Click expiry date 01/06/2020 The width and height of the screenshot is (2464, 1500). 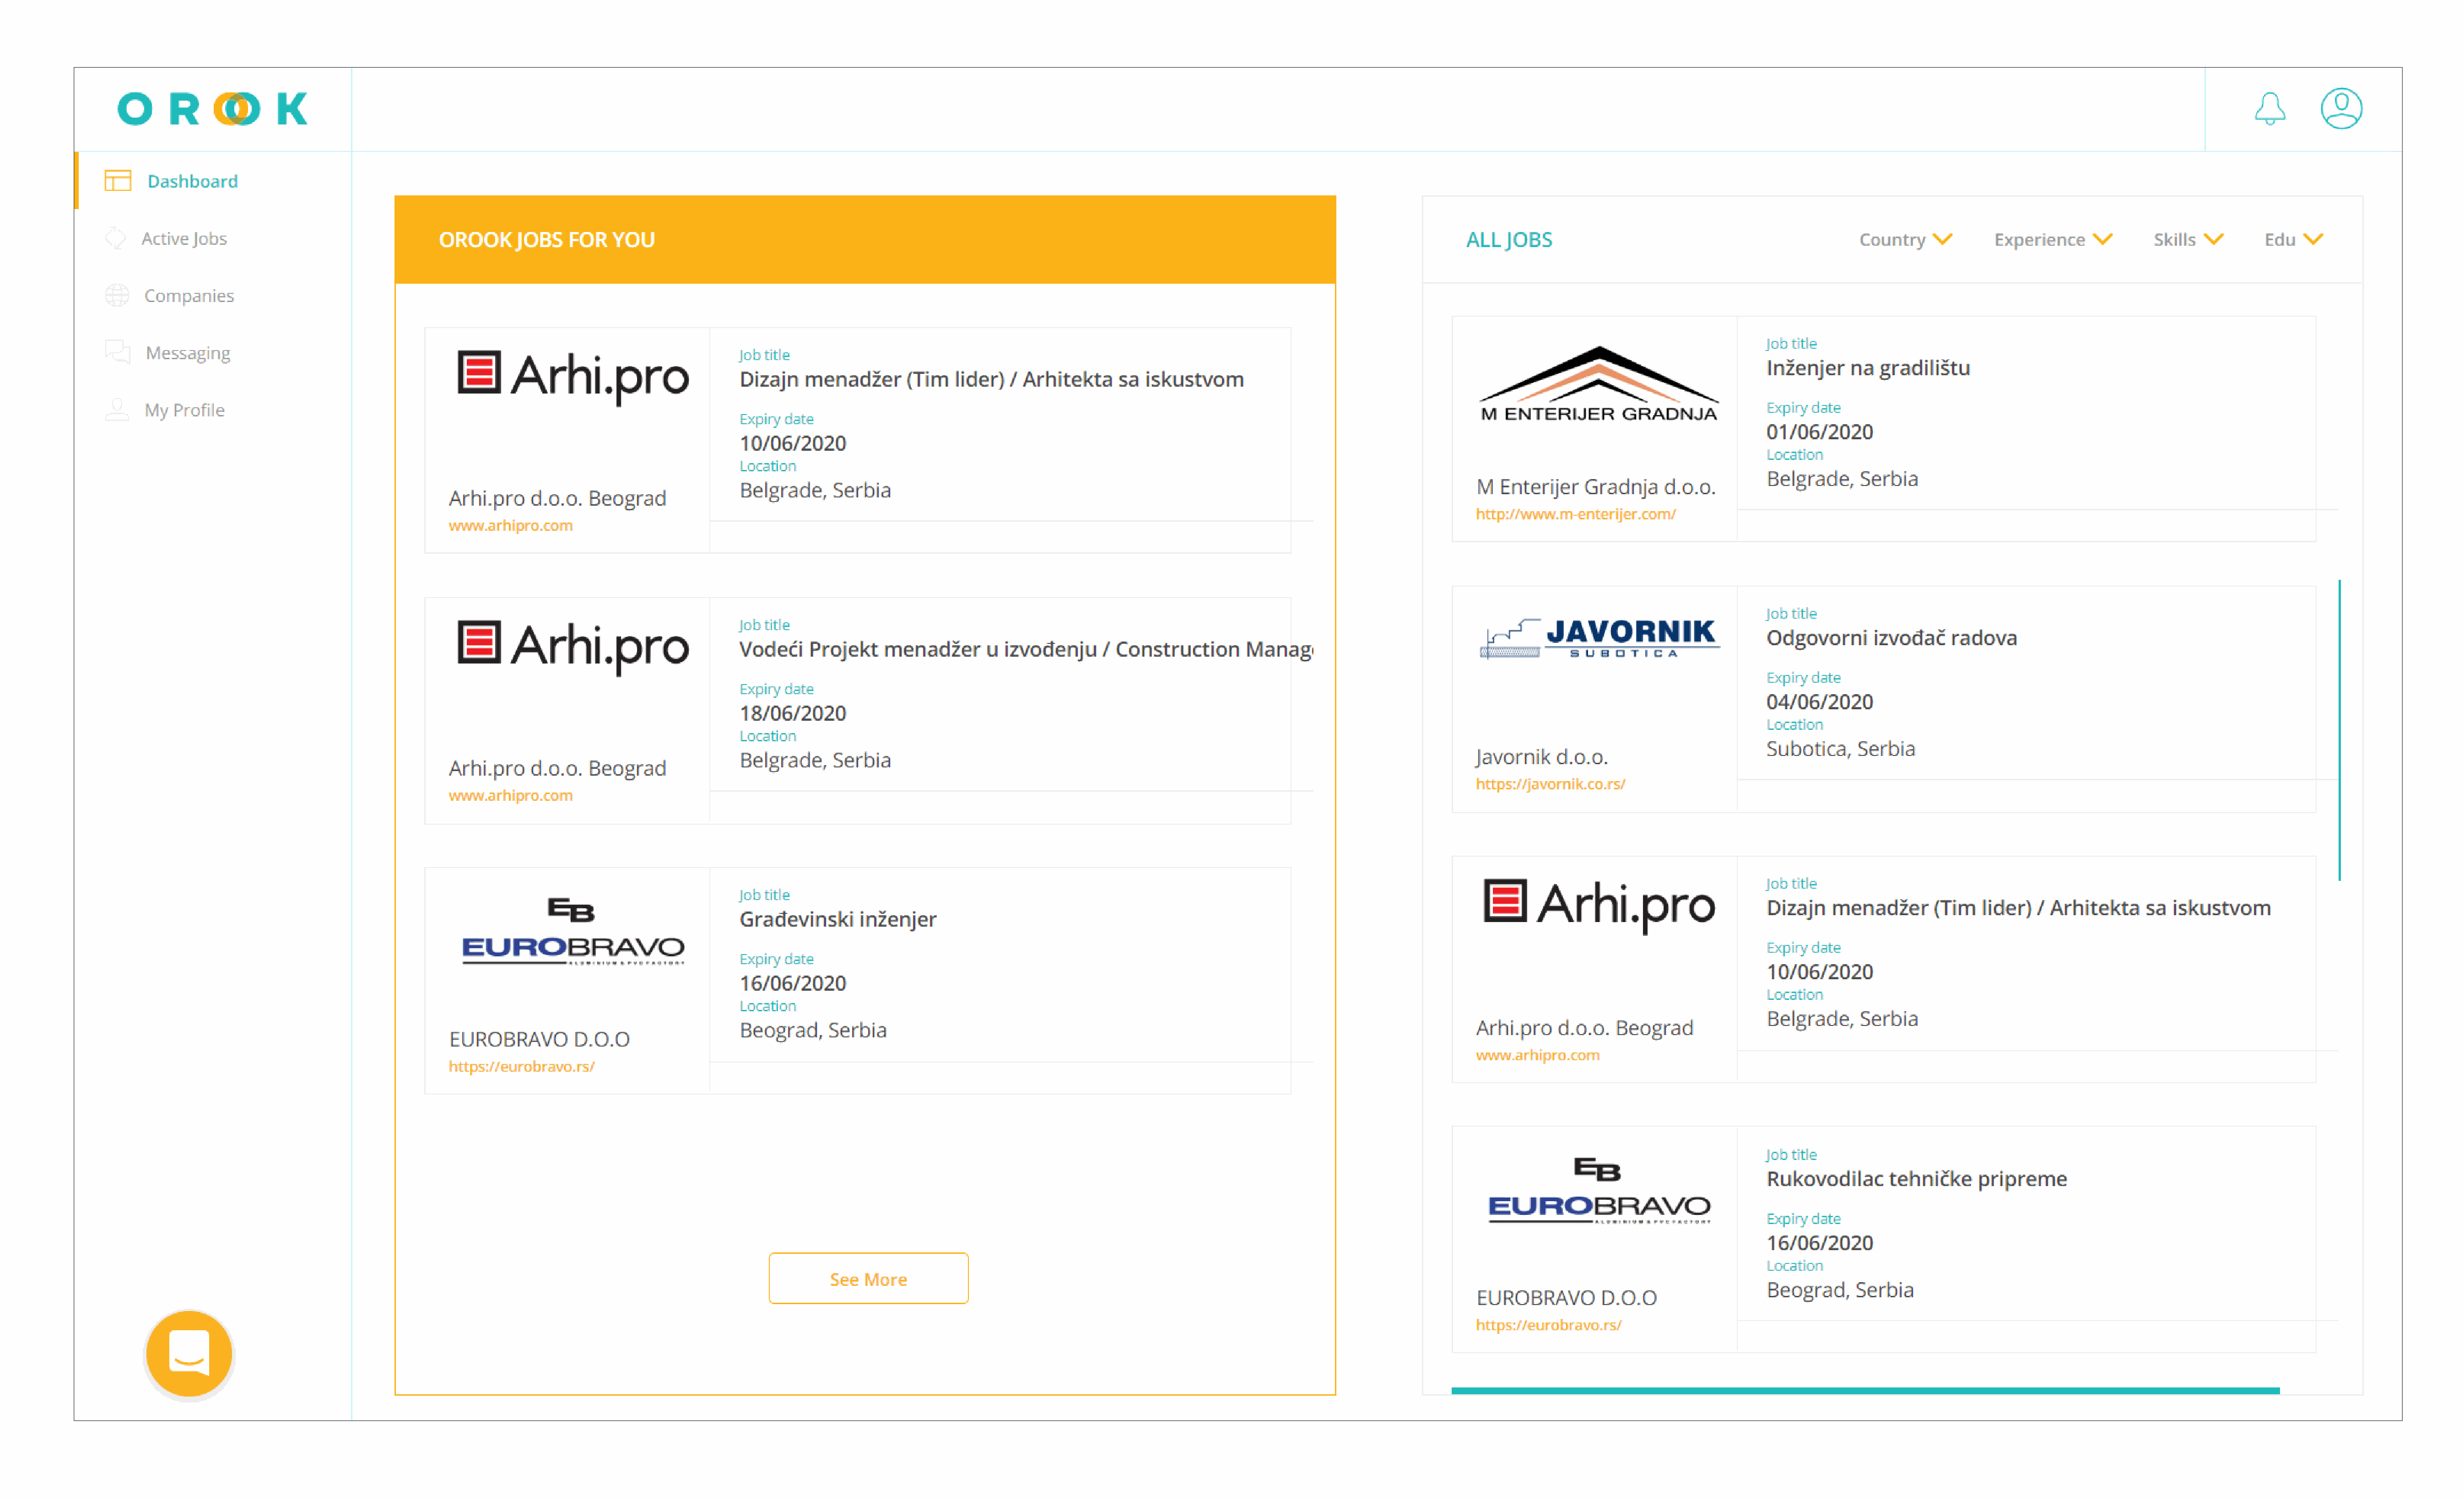pyautogui.click(x=1819, y=432)
